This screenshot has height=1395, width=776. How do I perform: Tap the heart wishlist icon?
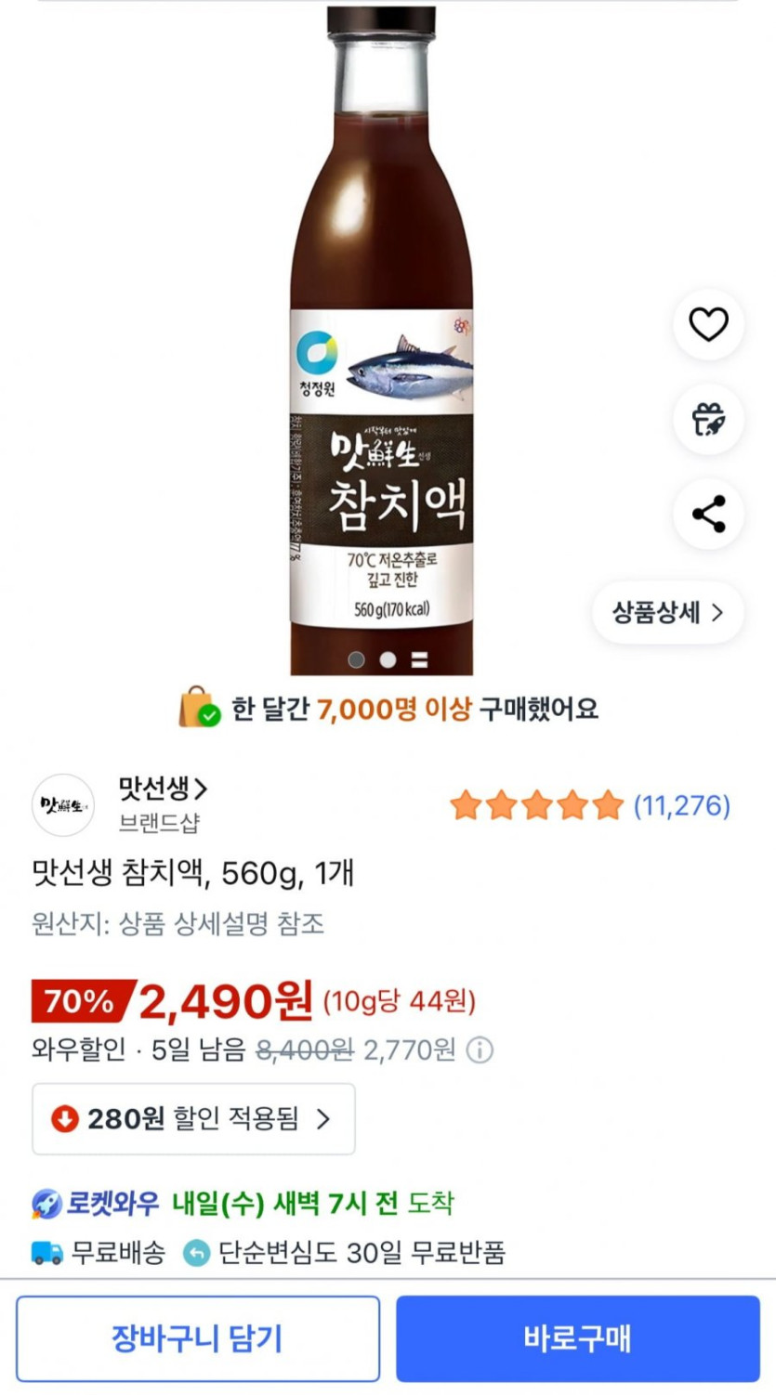[x=708, y=325]
